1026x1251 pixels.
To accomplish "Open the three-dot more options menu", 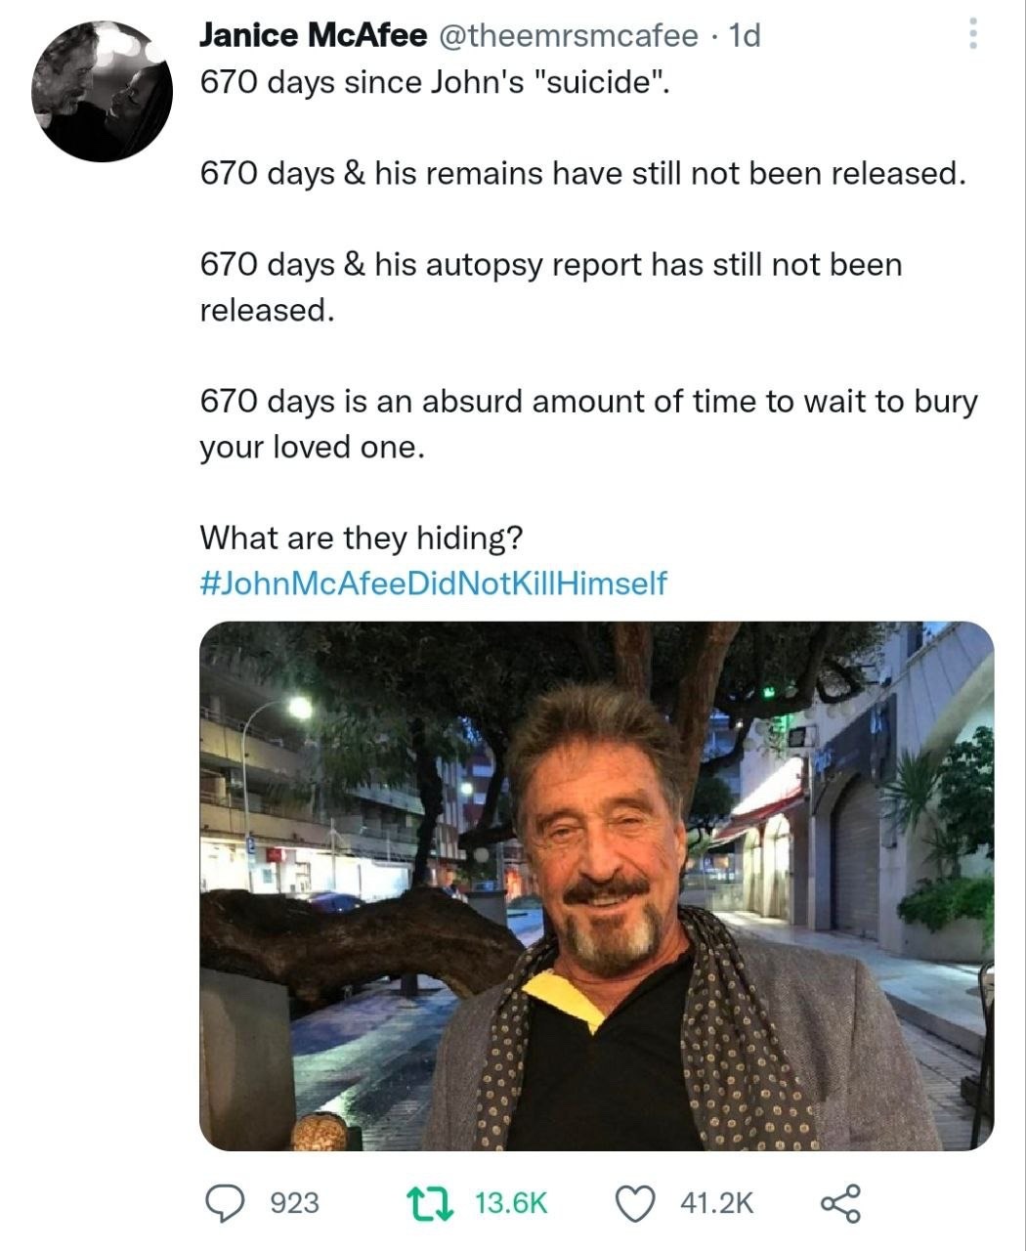I will coord(971,35).
